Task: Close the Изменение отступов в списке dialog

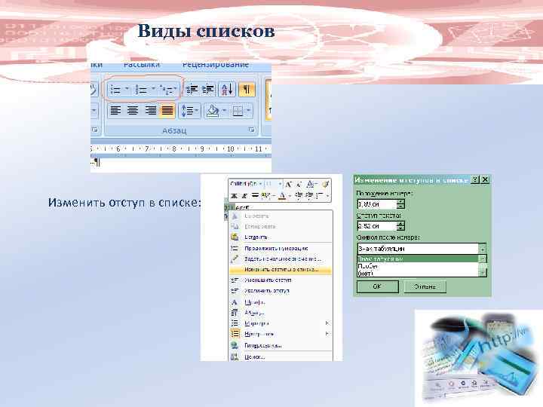Action: point(485,179)
